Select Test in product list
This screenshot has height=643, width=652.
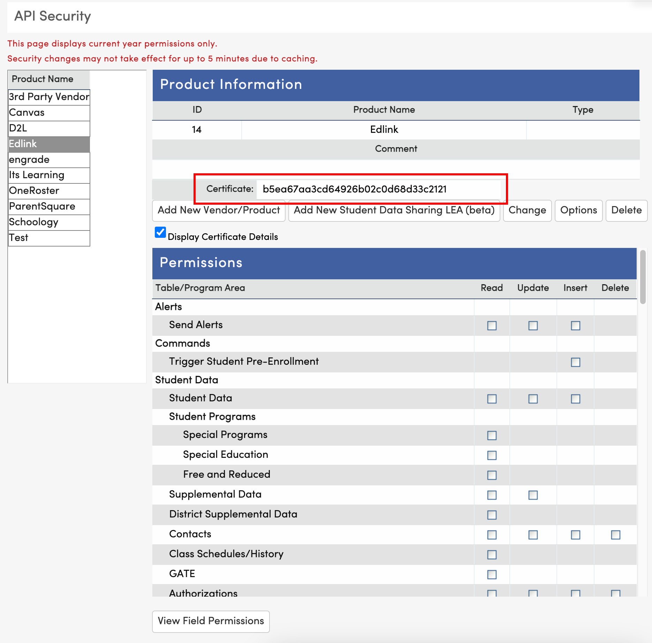(x=49, y=238)
